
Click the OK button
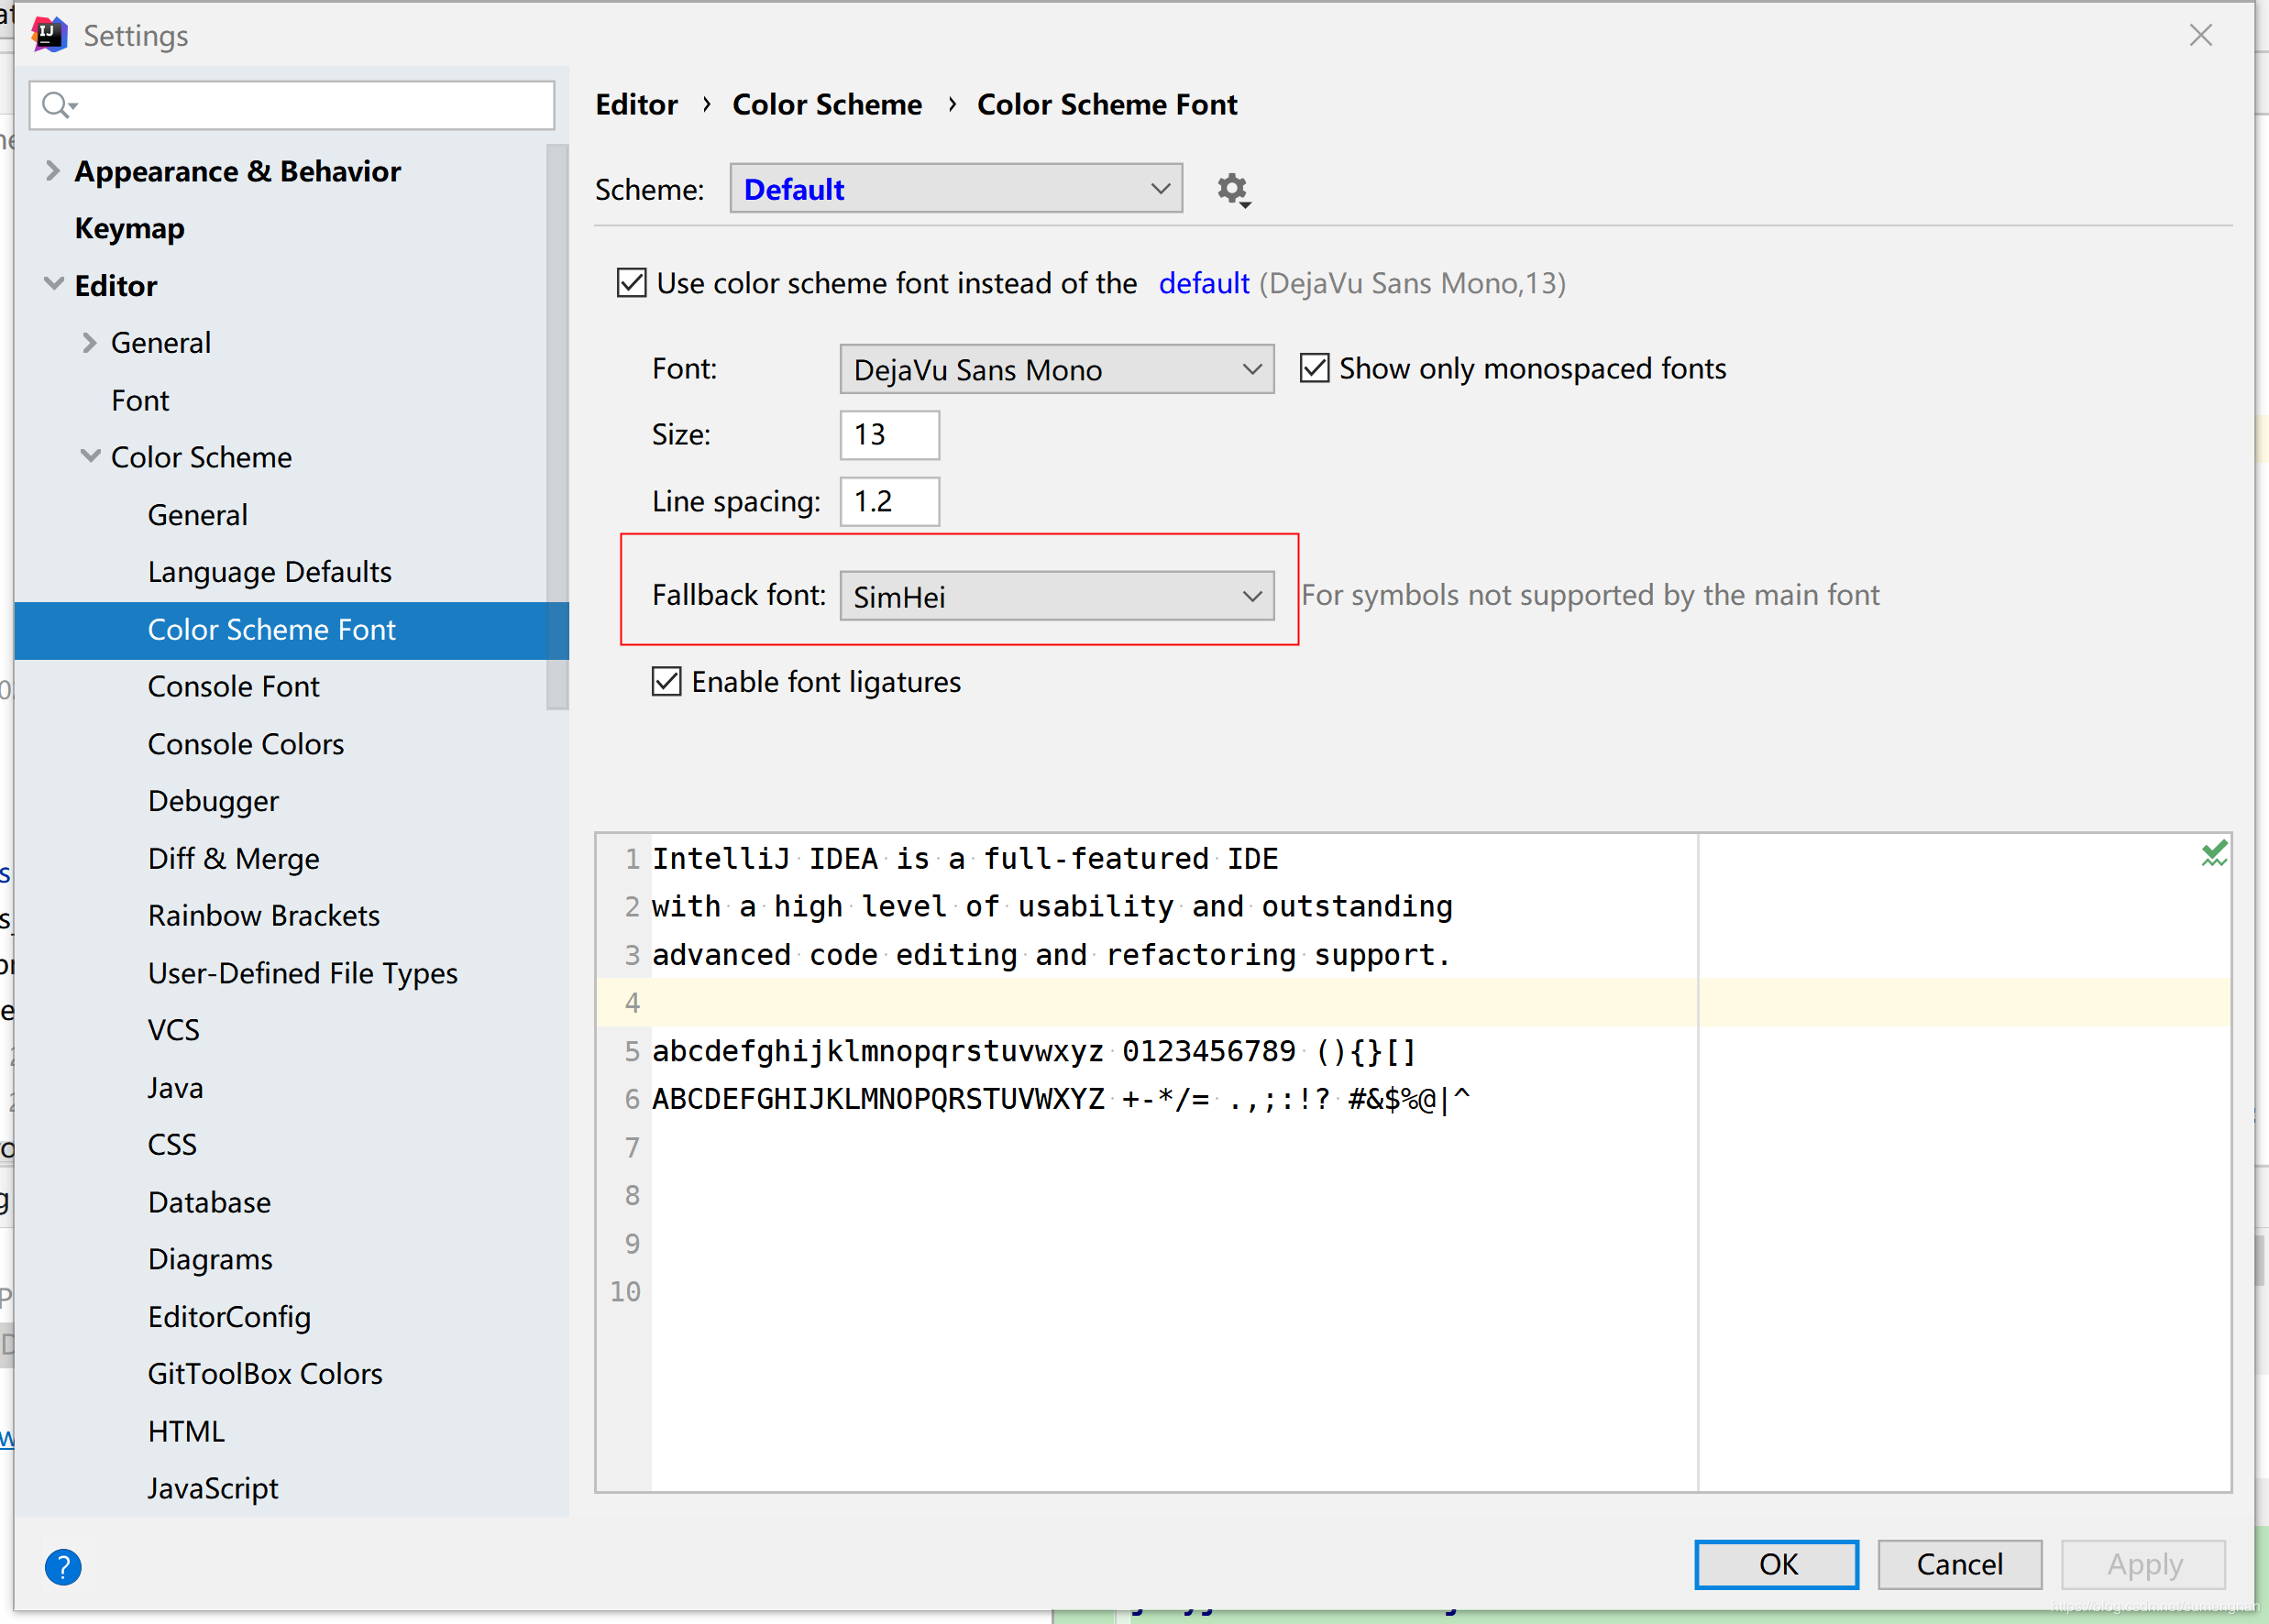coord(1776,1564)
